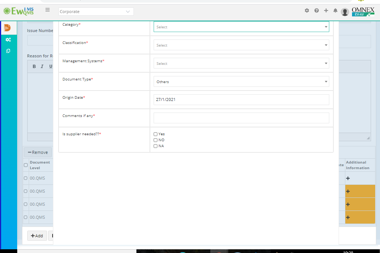Toggle Italic in the editor toolbar

coord(42,66)
